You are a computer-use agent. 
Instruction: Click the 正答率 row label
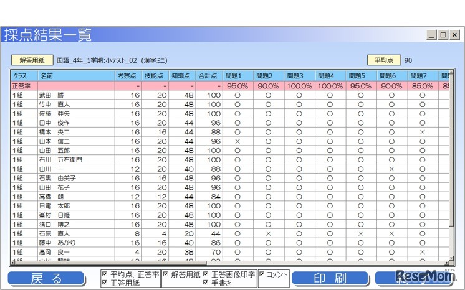point(21,86)
